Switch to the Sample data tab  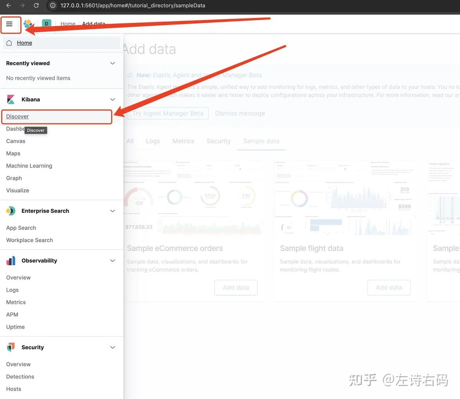pos(261,141)
